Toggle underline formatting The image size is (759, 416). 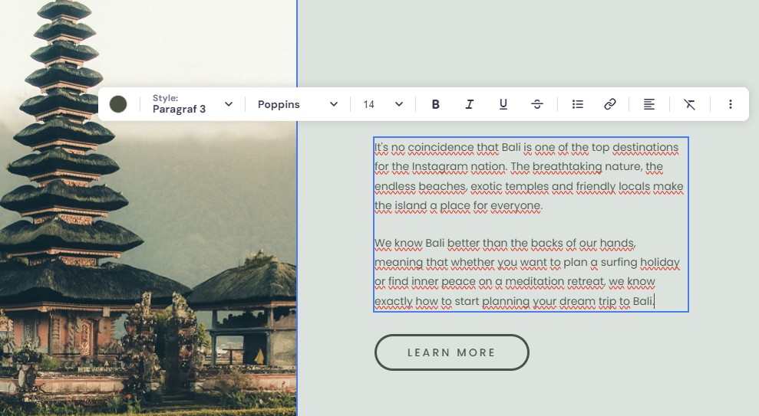coord(503,104)
